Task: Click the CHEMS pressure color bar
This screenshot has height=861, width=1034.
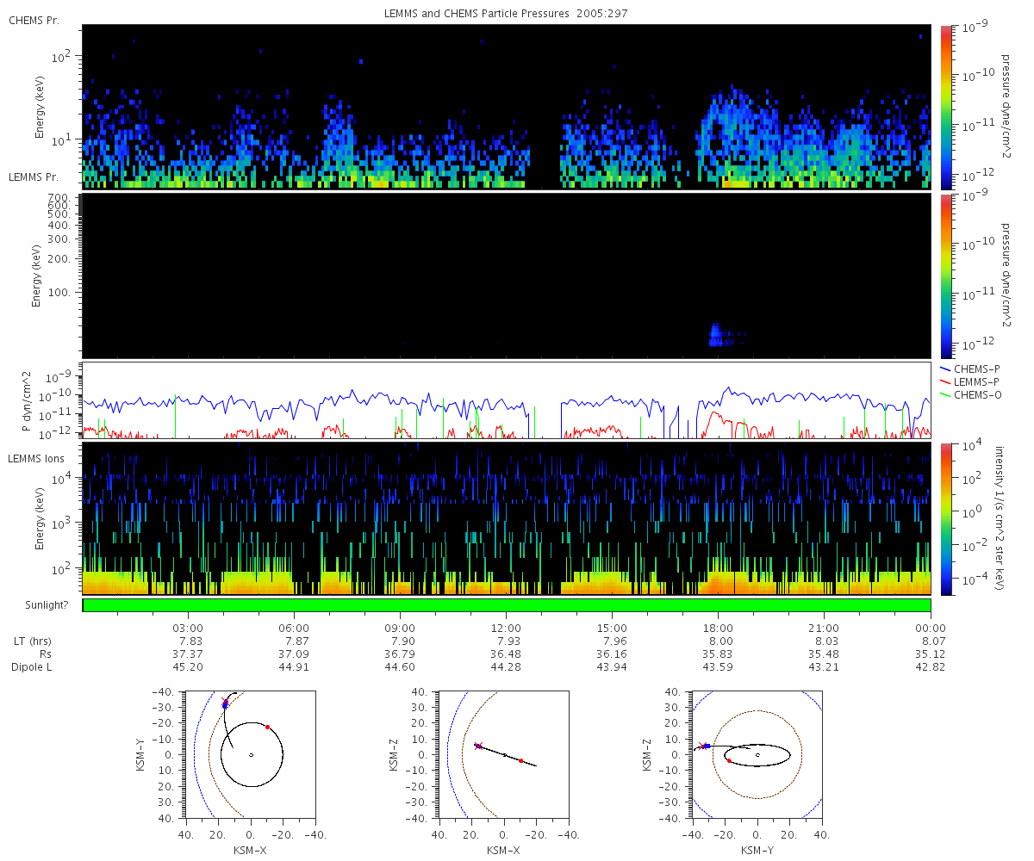Action: [x=946, y=107]
